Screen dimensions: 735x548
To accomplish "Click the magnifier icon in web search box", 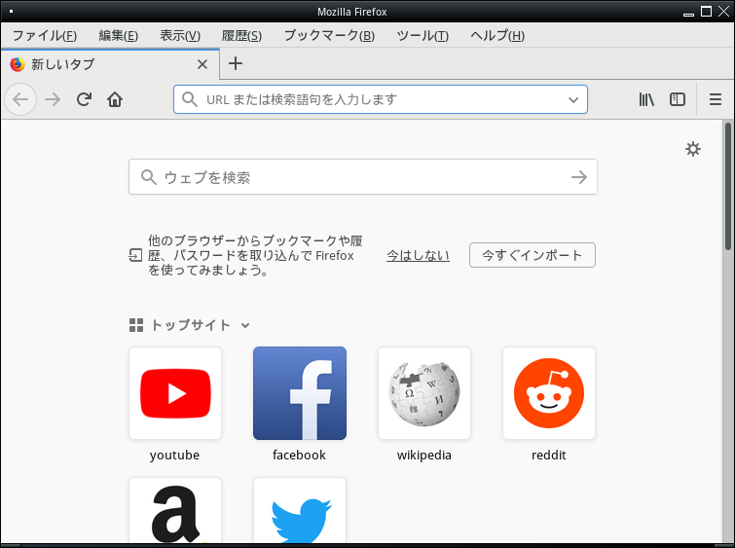I will pos(149,177).
